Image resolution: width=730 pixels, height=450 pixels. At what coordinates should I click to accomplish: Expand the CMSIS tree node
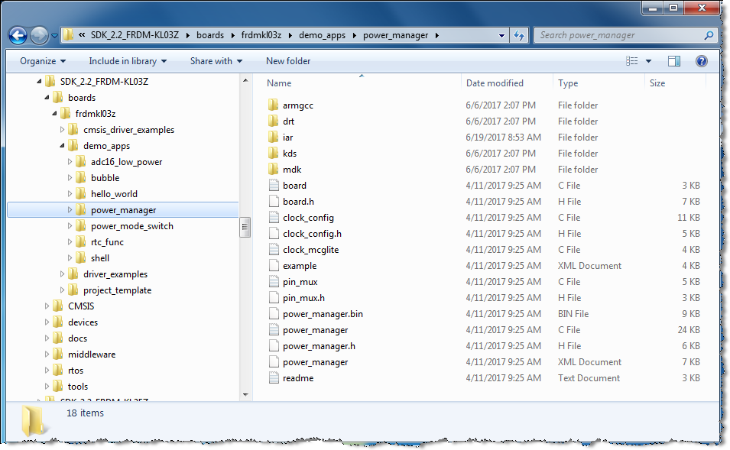[47, 306]
